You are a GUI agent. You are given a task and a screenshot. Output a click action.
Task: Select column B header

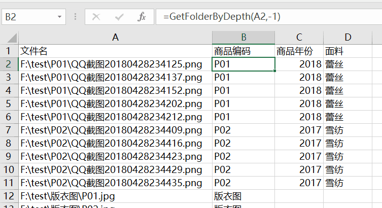coord(244,38)
